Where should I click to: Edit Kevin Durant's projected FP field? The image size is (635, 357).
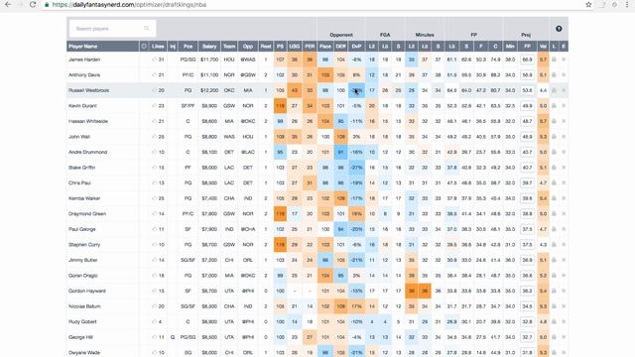(x=527, y=106)
